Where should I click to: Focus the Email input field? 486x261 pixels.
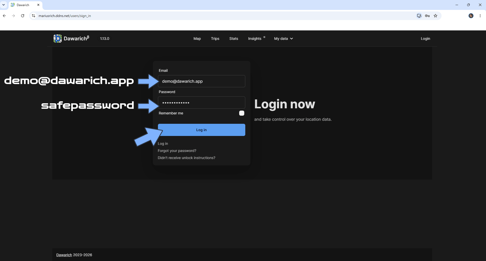pyautogui.click(x=202, y=81)
